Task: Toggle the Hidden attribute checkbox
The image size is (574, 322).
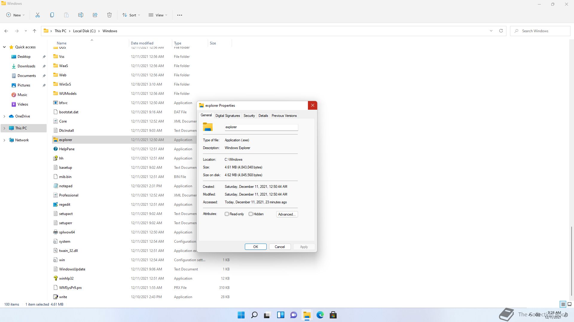Action: point(251,214)
